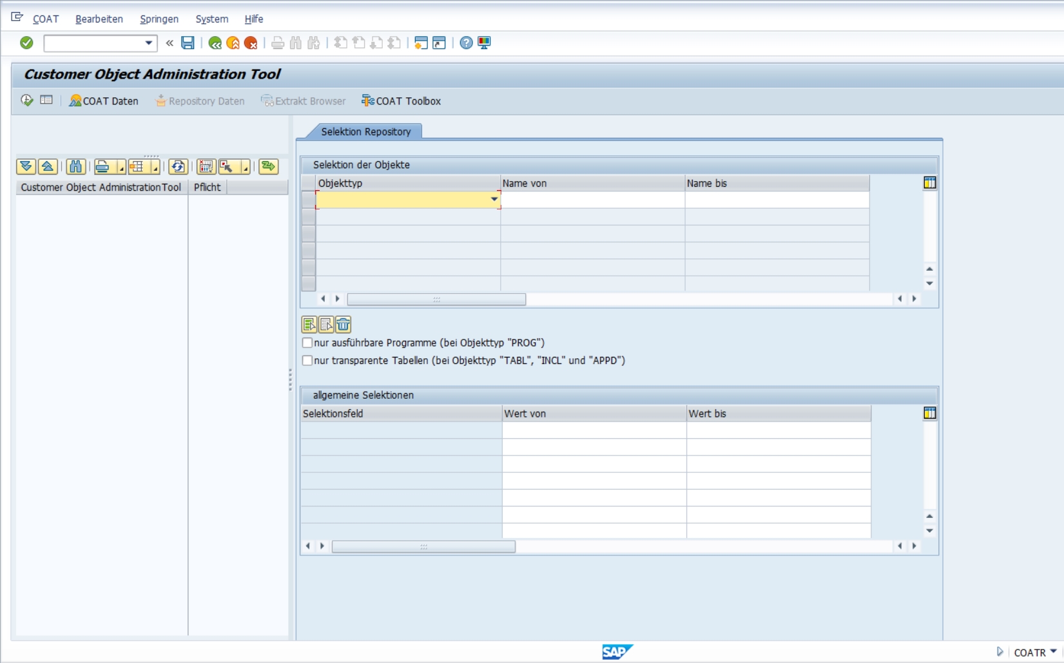Click into the transaction command field
Viewport: 1064px width, 663px height.
[x=94, y=43]
